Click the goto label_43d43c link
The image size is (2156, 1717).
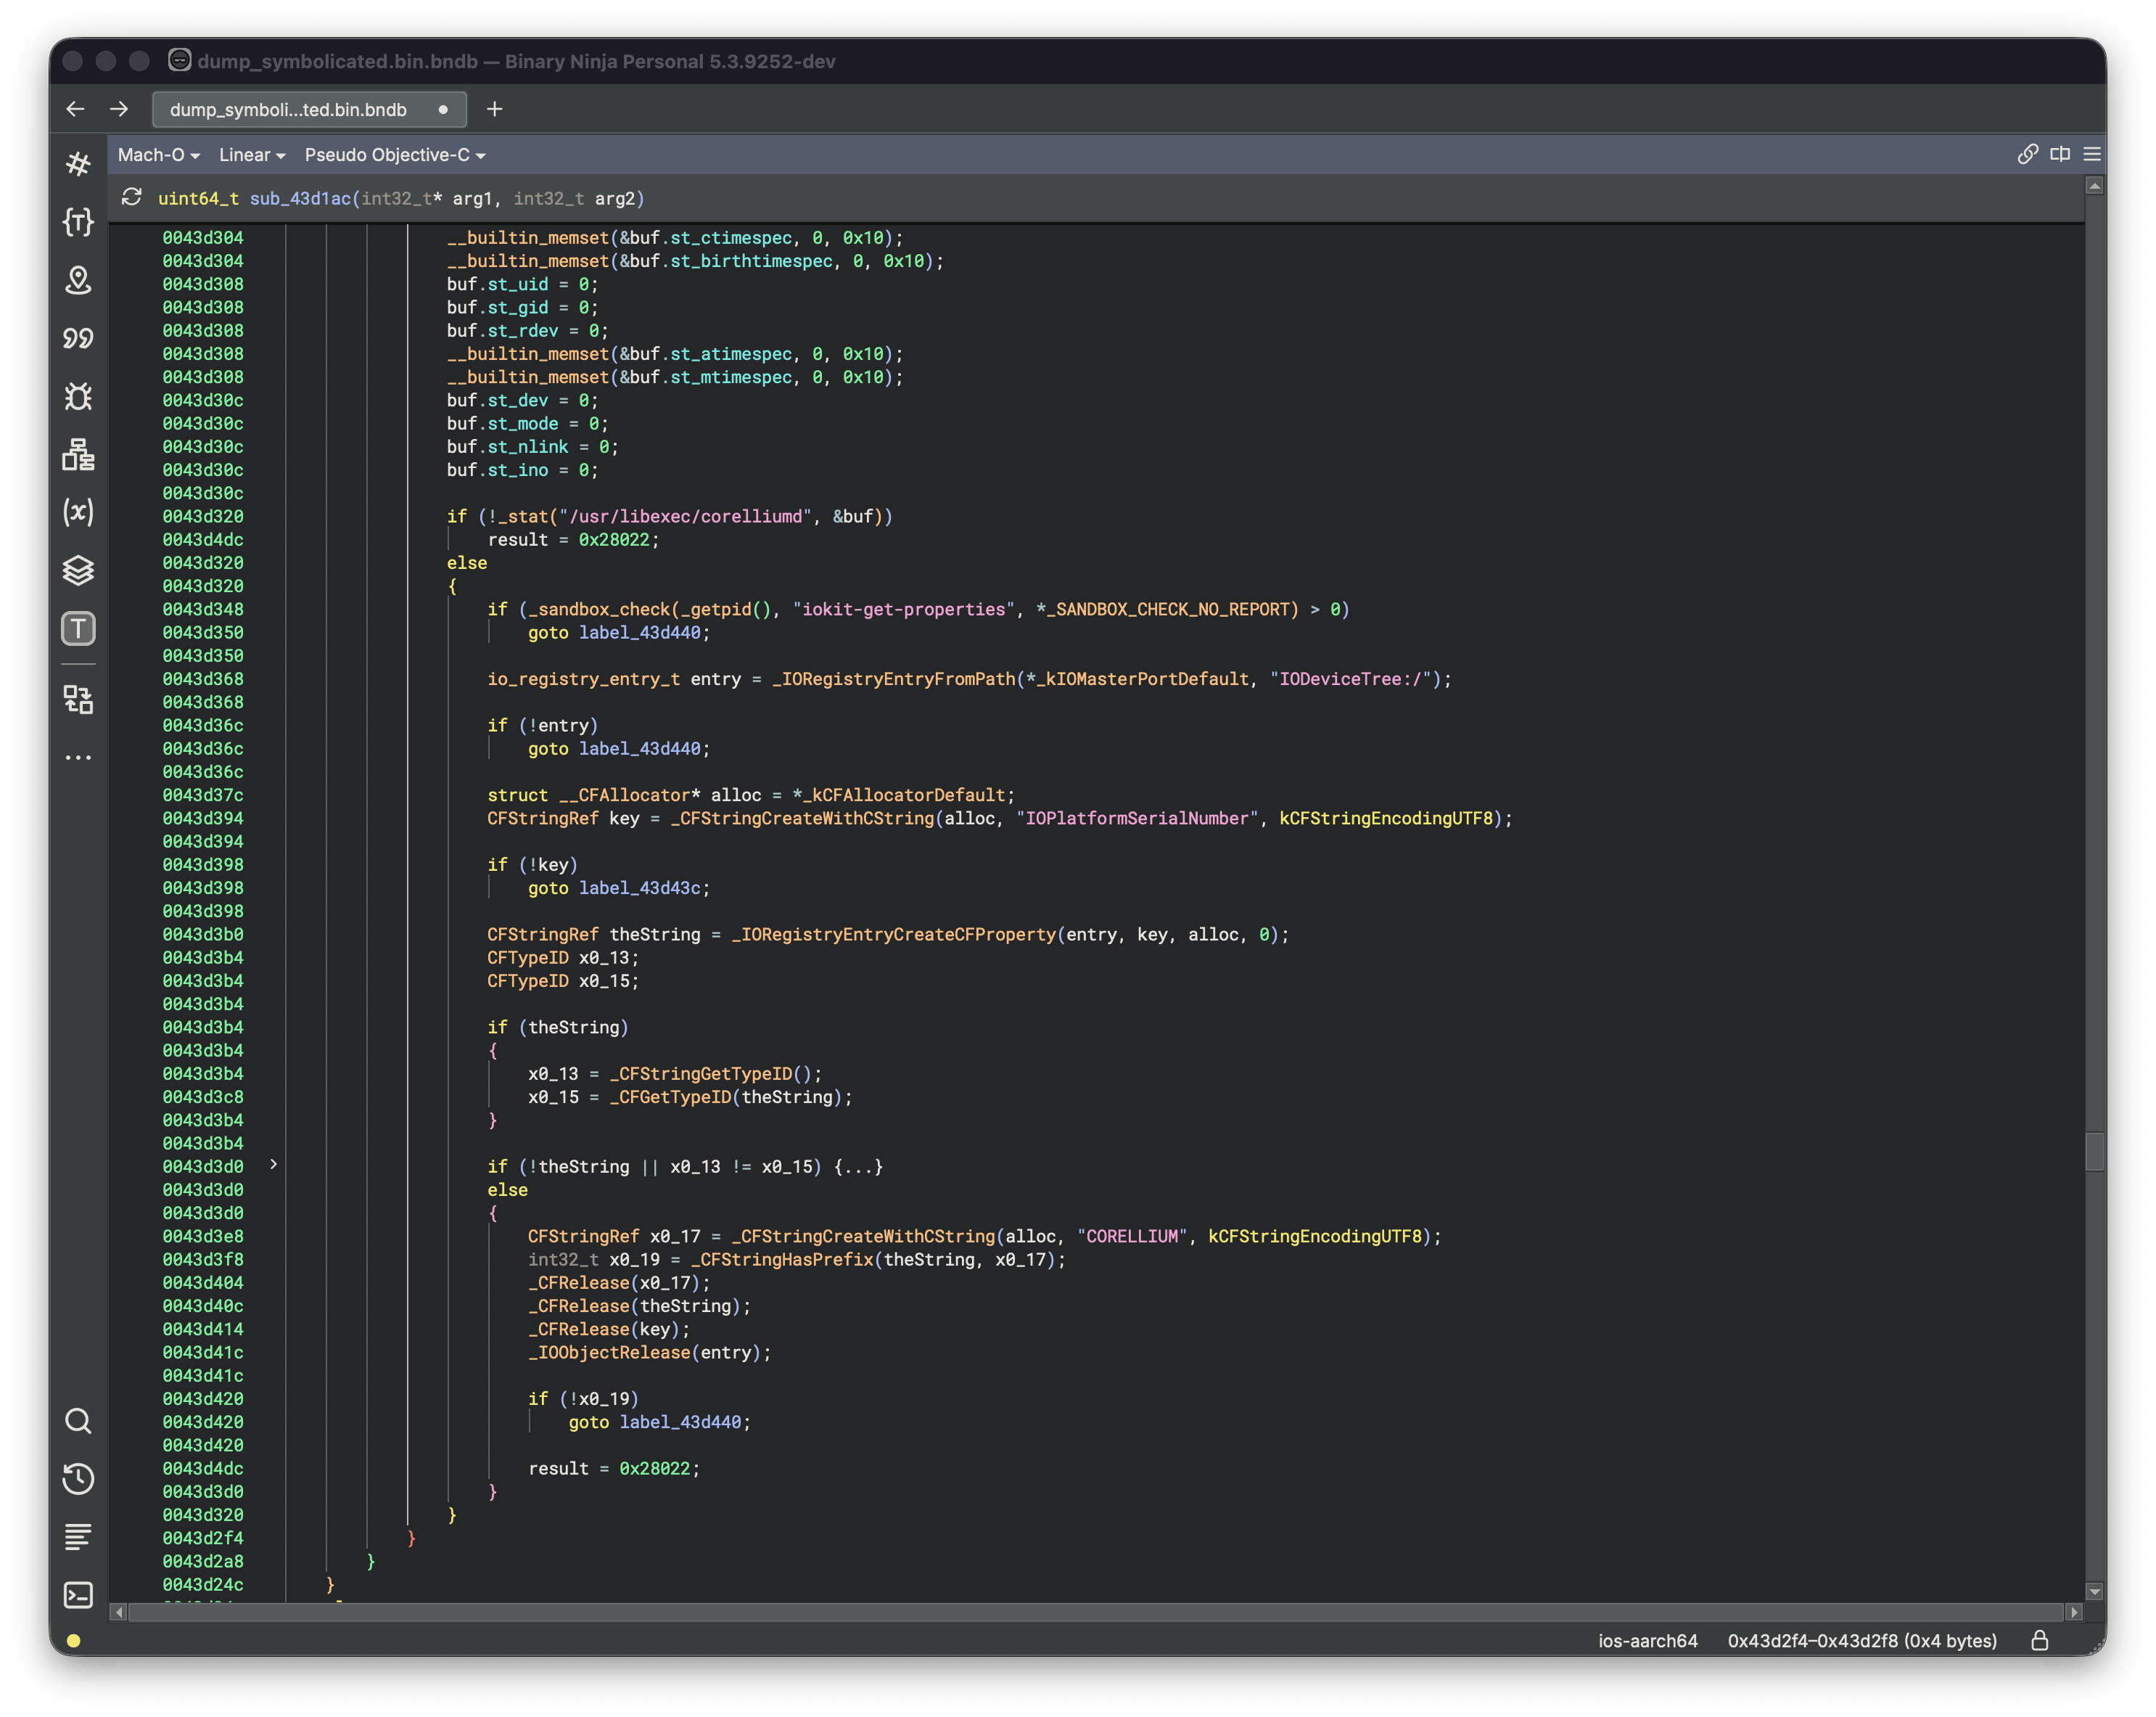(x=640, y=888)
